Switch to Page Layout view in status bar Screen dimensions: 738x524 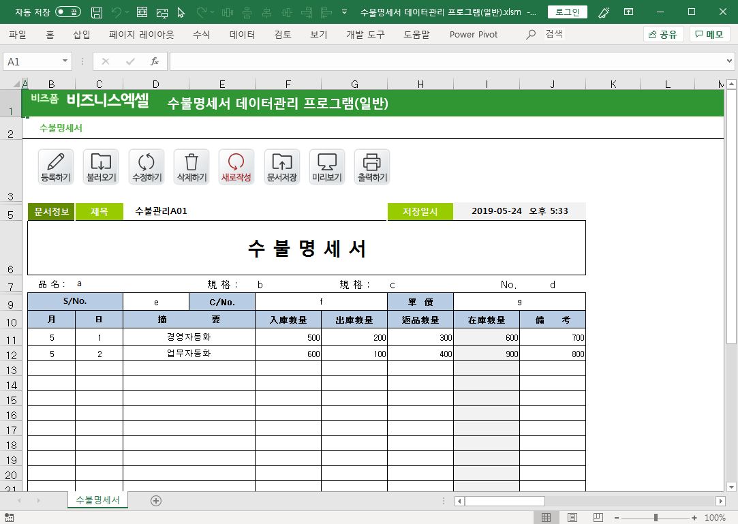(x=572, y=518)
